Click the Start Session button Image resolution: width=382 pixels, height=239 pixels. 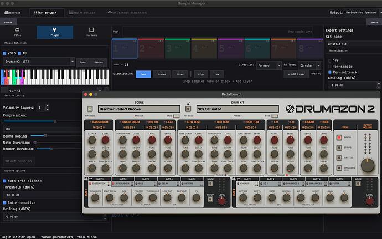pyautogui.click(x=19, y=161)
